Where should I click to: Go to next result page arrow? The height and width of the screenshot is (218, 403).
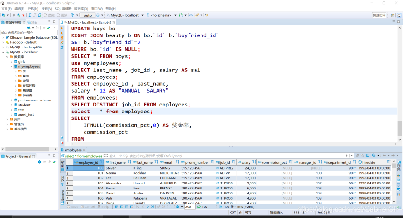147,207
